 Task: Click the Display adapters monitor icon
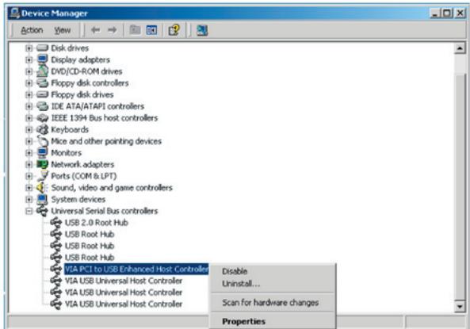click(42, 59)
